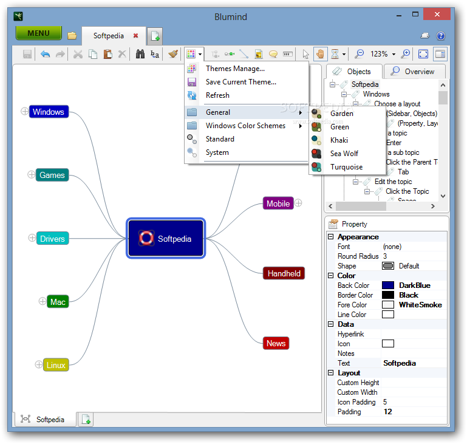The height and width of the screenshot is (444, 467).
Task: Pick the Turquoise theme
Action: [347, 167]
